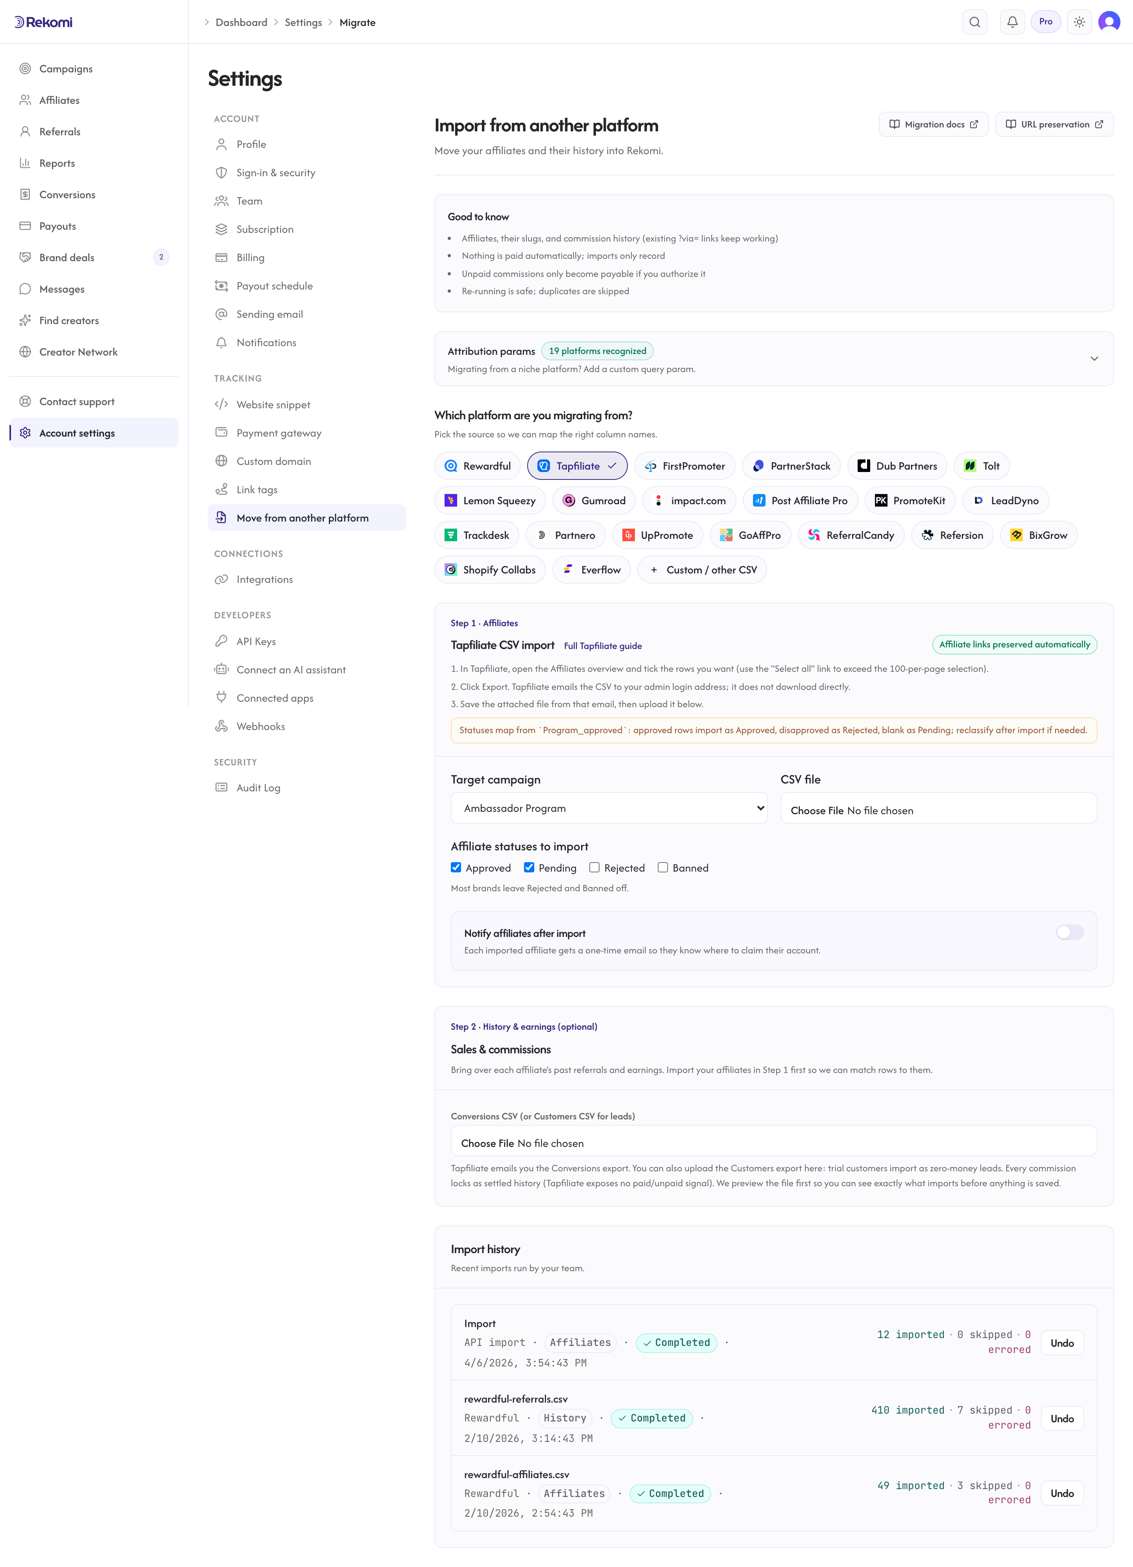The image size is (1133, 1567).
Task: Undo the API import entry
Action: (x=1062, y=1343)
